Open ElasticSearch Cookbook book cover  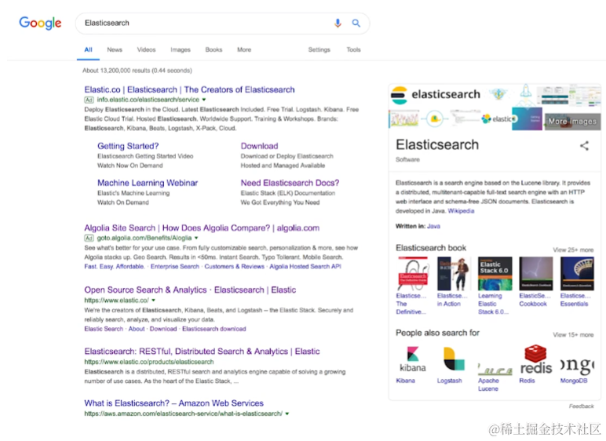[x=536, y=273]
